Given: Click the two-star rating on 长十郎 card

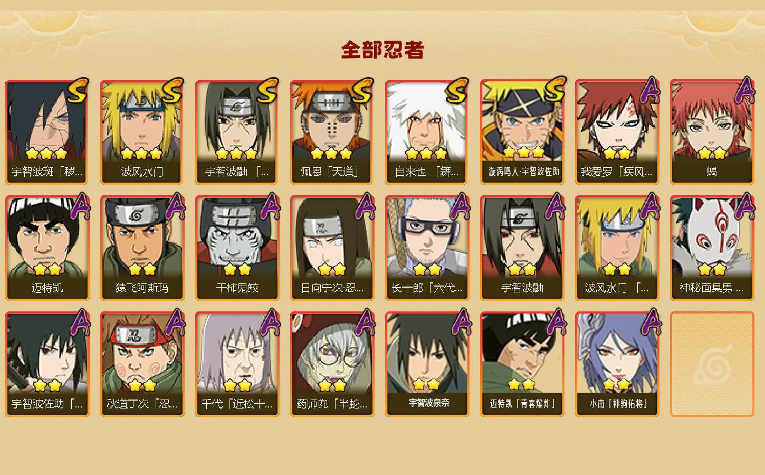Looking at the screenshot, I should coord(427,269).
